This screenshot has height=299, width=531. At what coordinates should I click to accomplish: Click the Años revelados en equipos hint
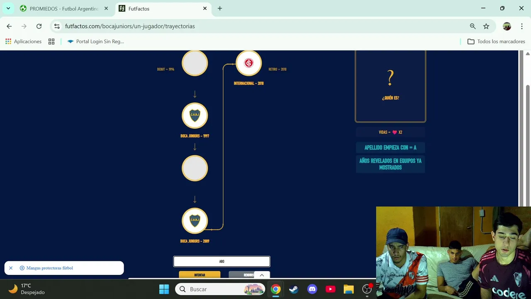coord(390,164)
